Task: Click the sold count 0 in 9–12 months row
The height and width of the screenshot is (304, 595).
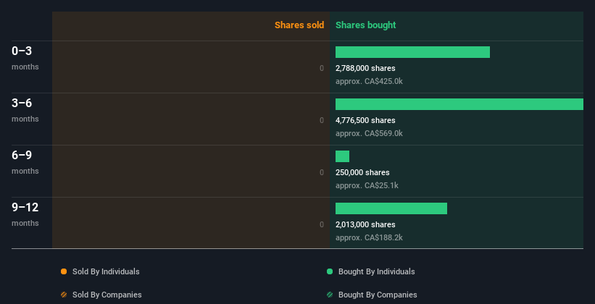Action: point(322,224)
